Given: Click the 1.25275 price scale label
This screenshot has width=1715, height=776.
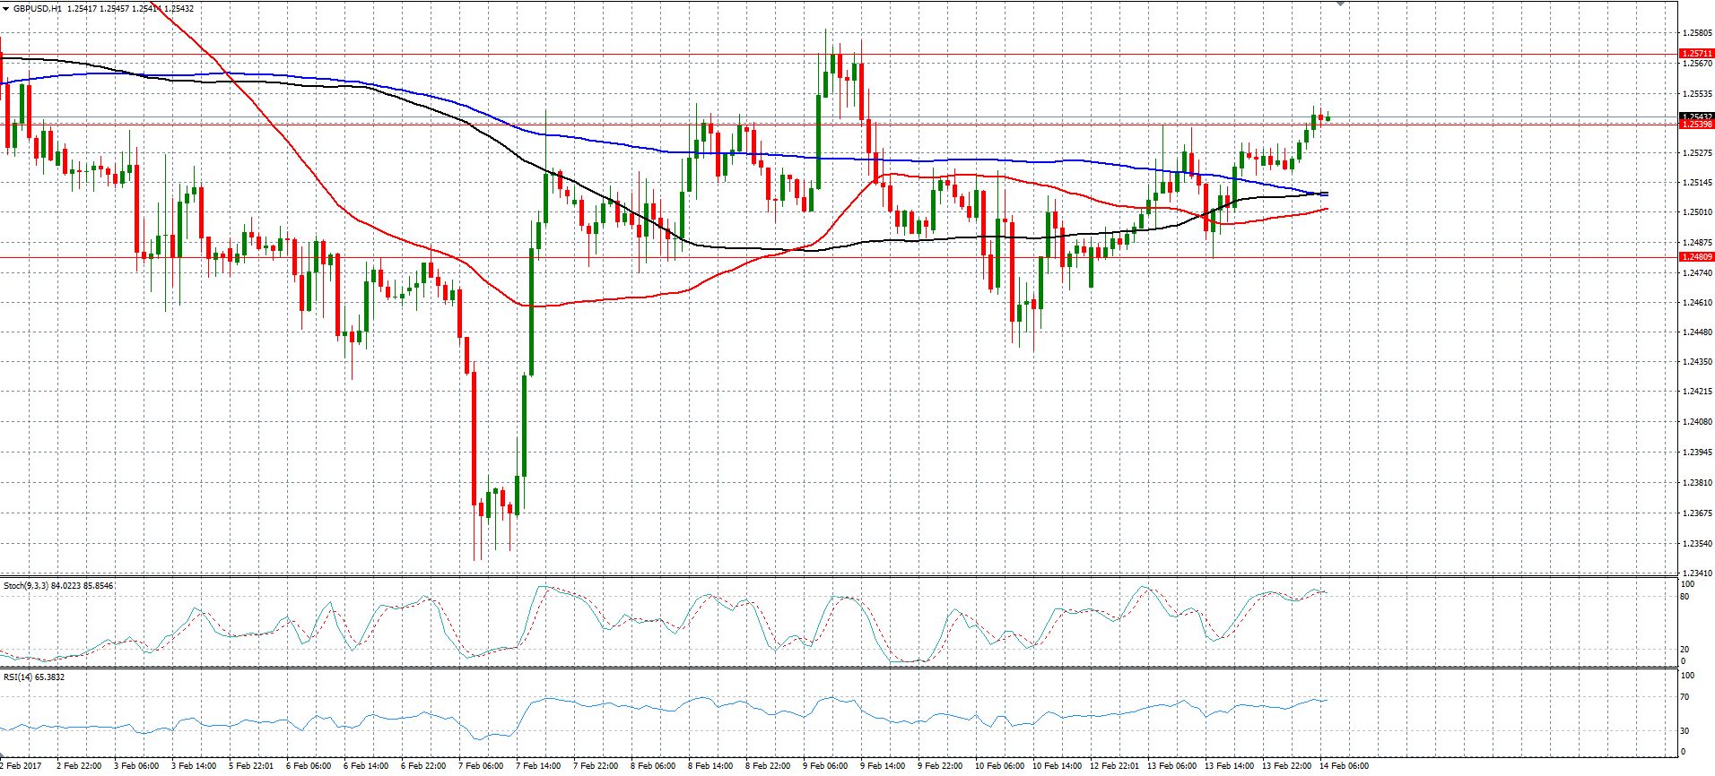Looking at the screenshot, I should (x=1698, y=153).
